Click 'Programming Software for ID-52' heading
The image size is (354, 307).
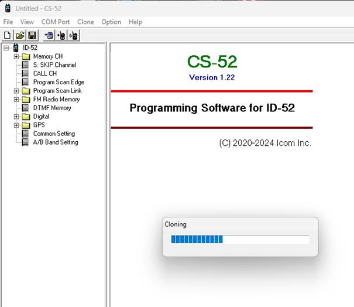pyautogui.click(x=212, y=108)
